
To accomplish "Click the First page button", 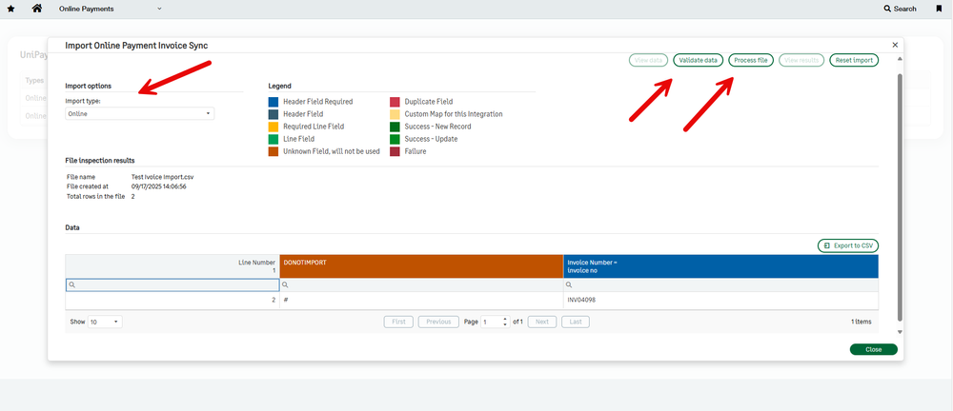I will 398,322.
